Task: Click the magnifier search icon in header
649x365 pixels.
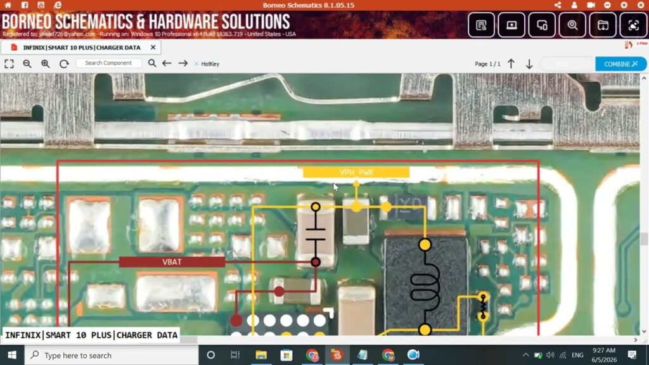Action: point(572,25)
